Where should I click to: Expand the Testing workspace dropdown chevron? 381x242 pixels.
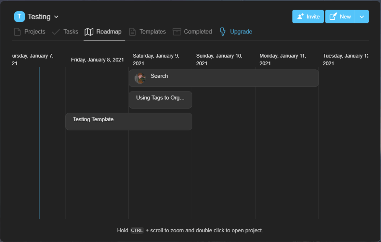click(x=56, y=17)
